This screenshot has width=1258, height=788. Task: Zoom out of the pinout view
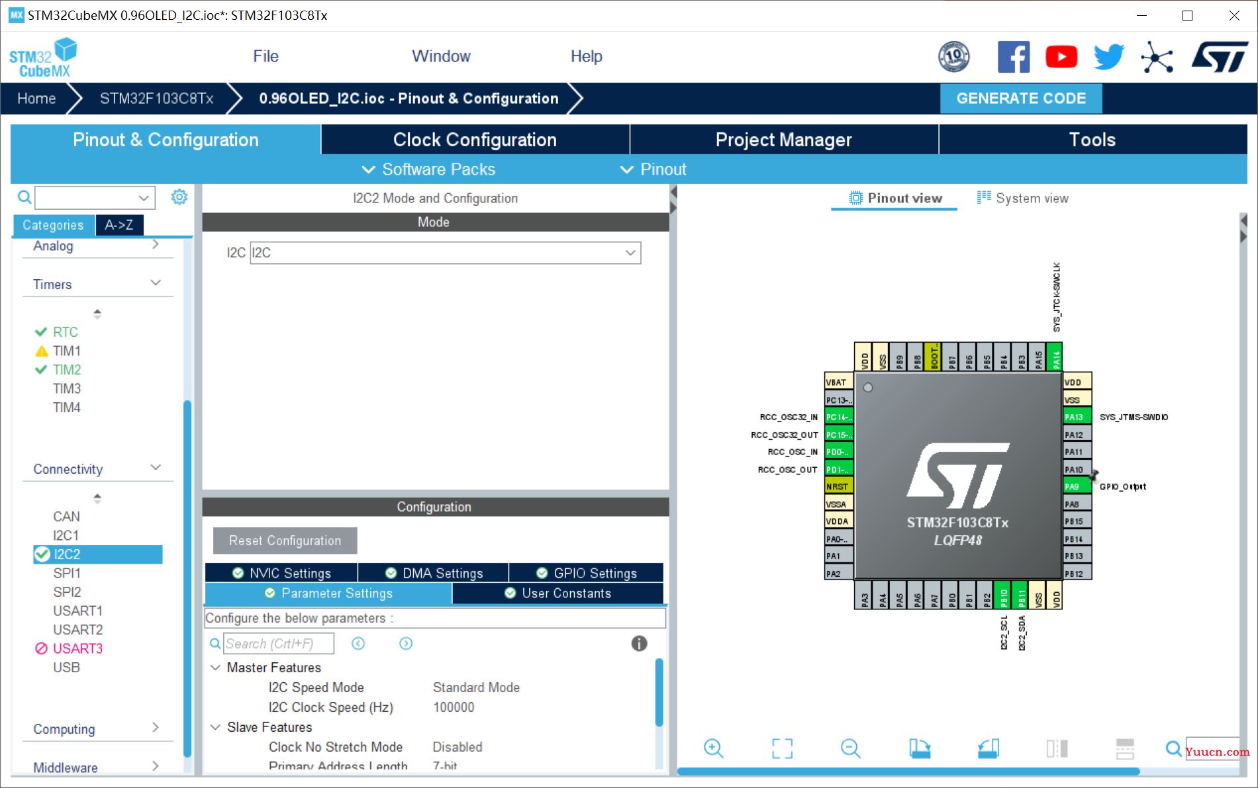(850, 748)
